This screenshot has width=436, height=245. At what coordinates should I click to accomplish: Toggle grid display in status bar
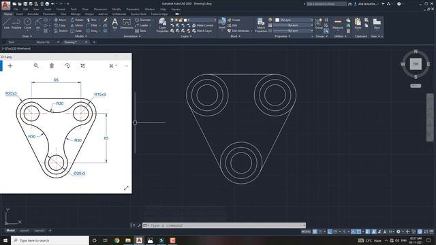pos(315,231)
